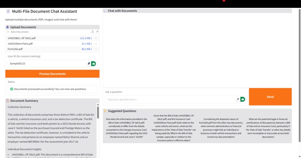Click the Individual Document Insights heading
The image size is (301, 158).
[x=25, y=149]
